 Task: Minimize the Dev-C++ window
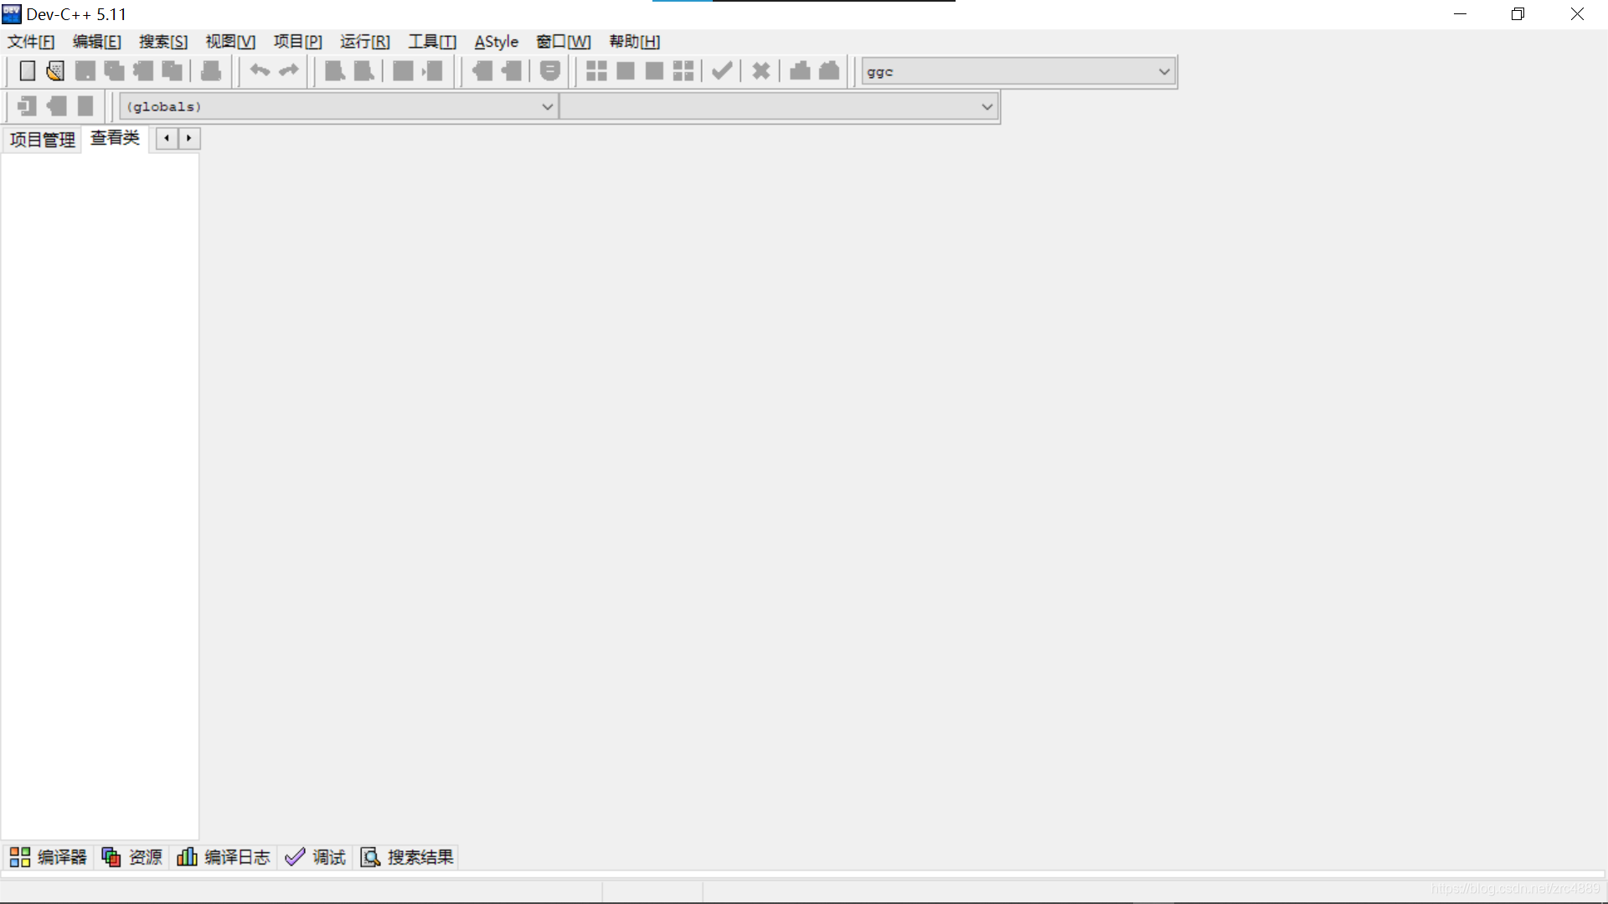1461,14
